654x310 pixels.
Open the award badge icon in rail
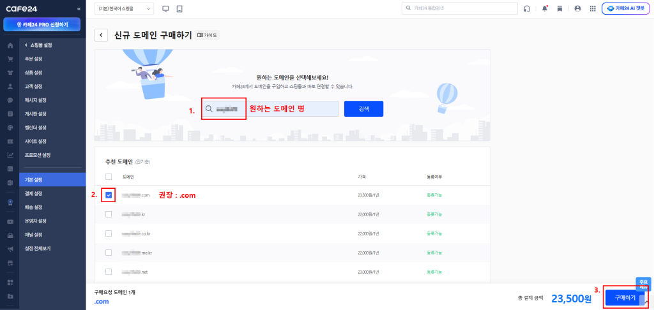pyautogui.click(x=10, y=202)
